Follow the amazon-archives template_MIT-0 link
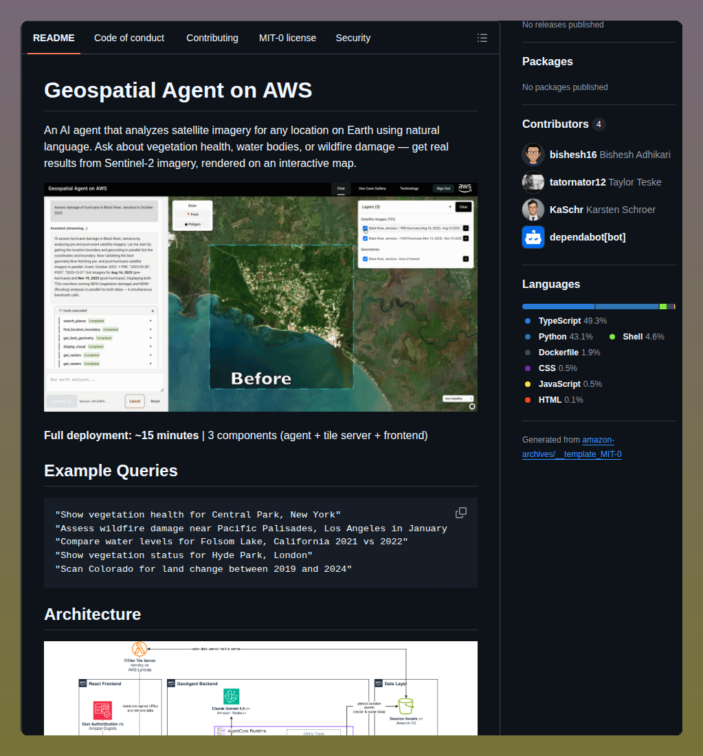 (572, 447)
